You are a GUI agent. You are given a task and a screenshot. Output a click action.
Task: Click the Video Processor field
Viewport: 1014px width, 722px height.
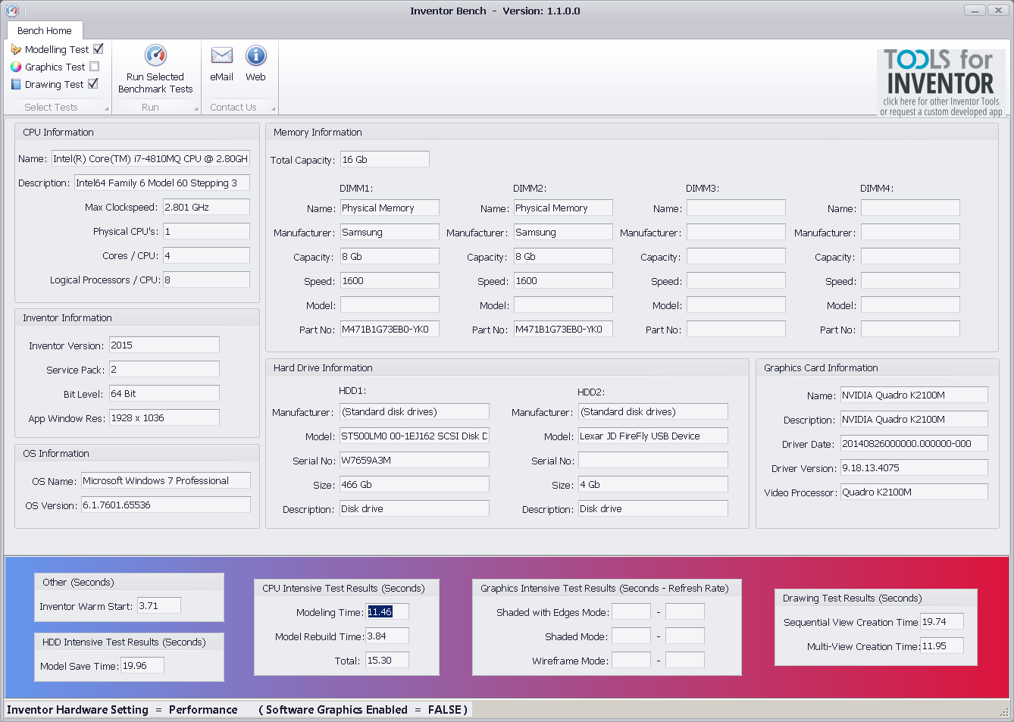point(914,492)
